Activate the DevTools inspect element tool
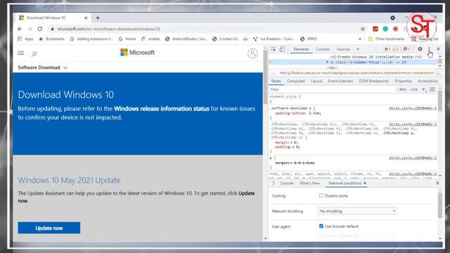Image resolution: width=450 pixels, height=253 pixels. tap(274, 49)
